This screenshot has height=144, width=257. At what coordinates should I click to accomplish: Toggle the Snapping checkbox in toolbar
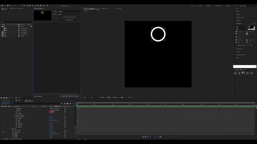[62, 6]
